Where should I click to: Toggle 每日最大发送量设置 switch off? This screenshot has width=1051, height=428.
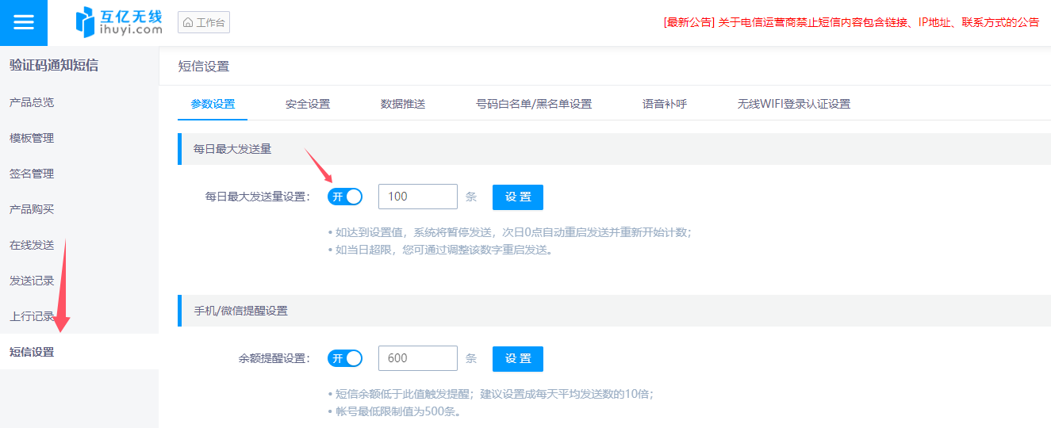pos(345,197)
